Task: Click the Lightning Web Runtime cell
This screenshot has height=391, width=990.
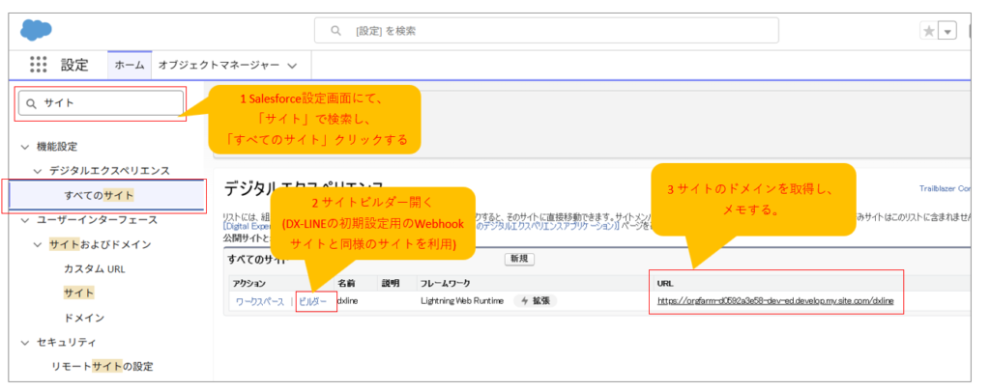Action: (x=462, y=301)
